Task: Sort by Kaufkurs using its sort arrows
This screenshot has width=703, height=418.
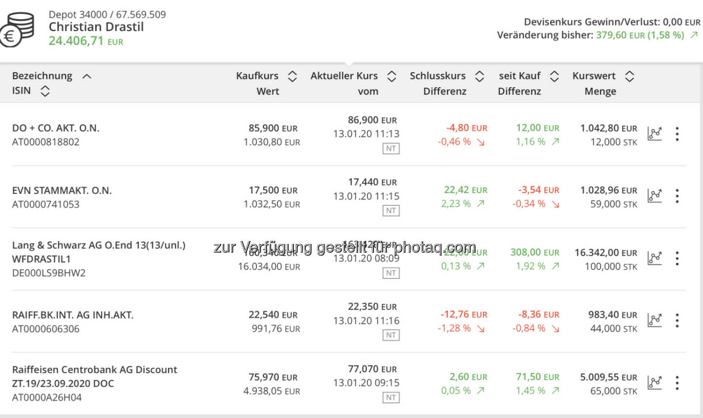Action: [292, 76]
